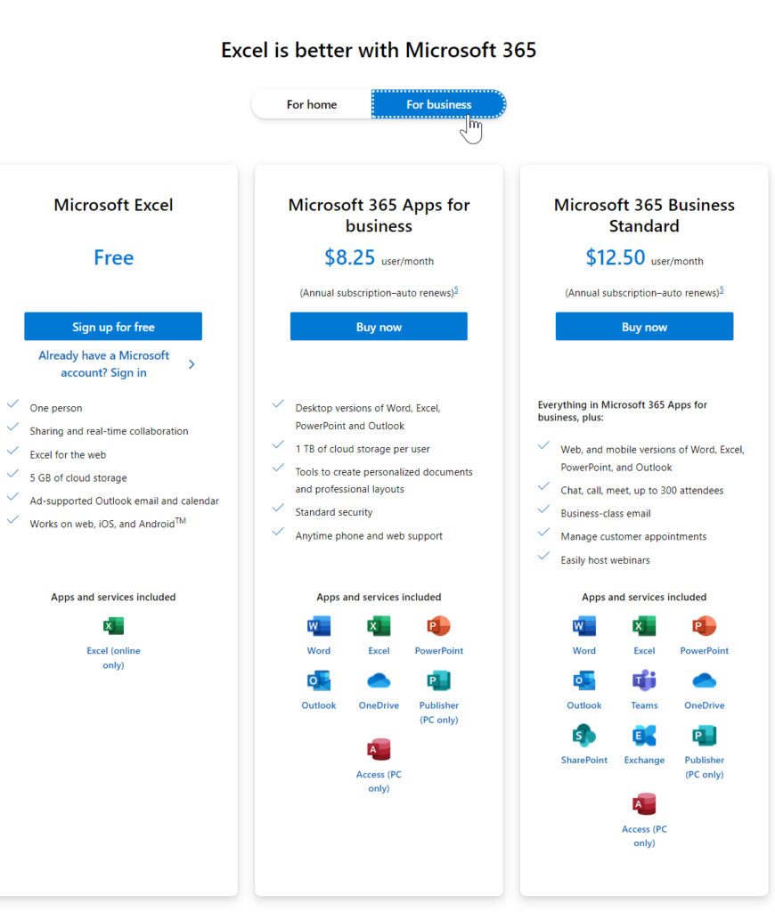Click 'Easily host webinars' feature
Viewport: 775px width, 912px height.
click(605, 560)
